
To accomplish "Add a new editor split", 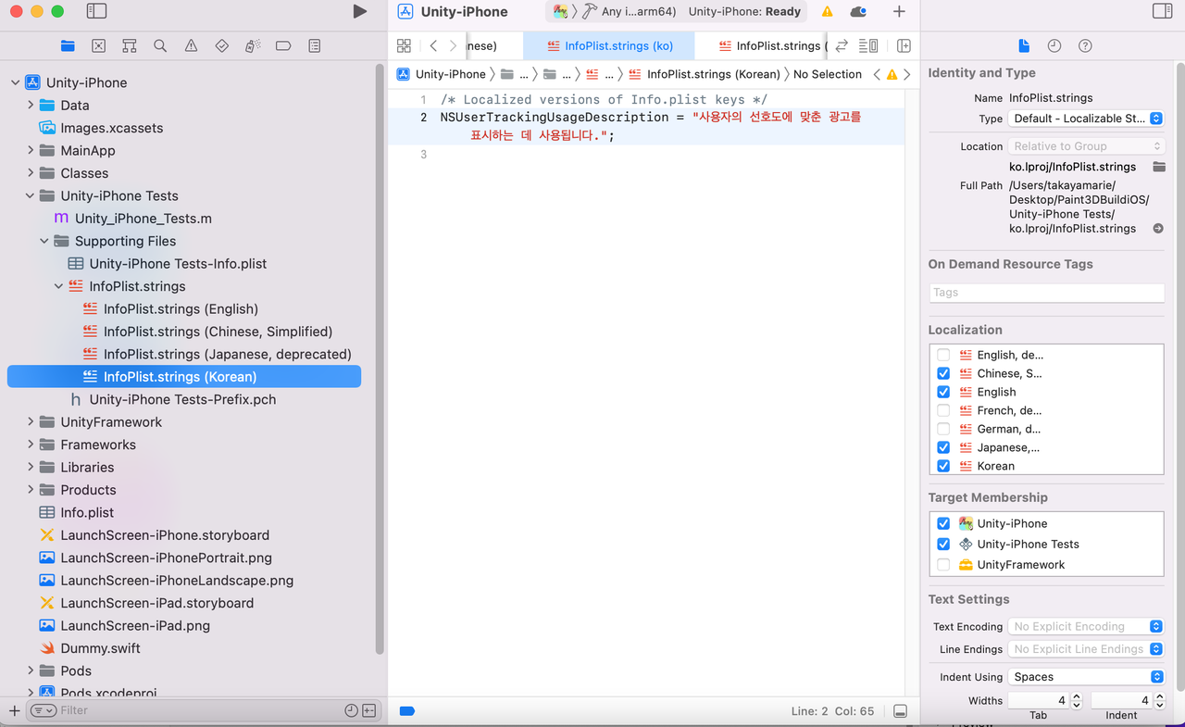I will point(904,45).
